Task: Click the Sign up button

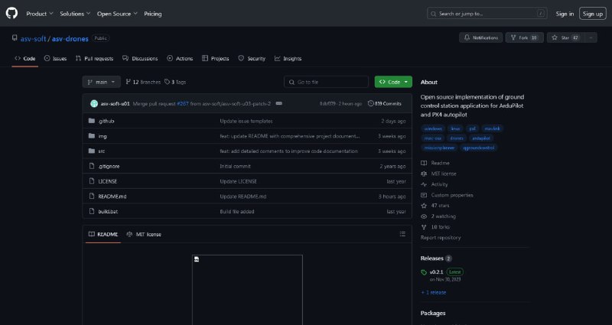Action: 592,14
